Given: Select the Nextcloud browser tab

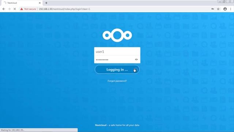Looking at the screenshot, I should click(x=22, y=3).
